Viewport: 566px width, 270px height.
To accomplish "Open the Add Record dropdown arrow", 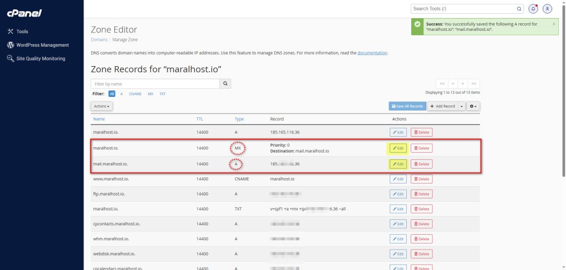I will pyautogui.click(x=462, y=106).
